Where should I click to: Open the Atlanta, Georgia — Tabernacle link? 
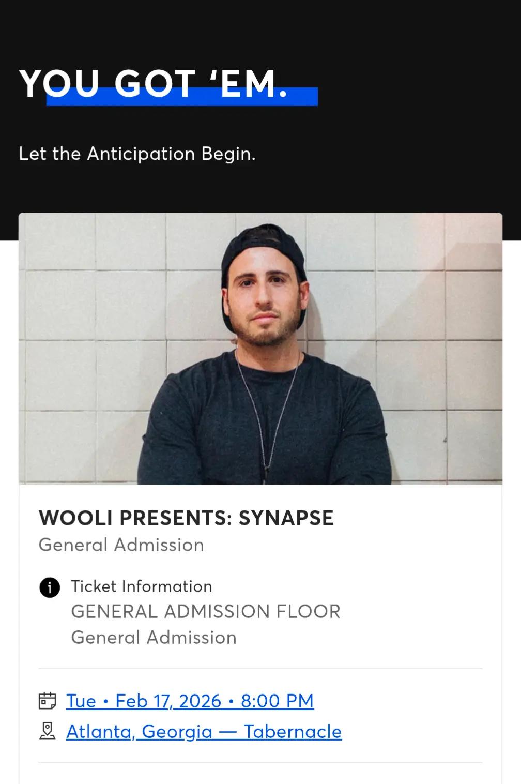[x=204, y=732]
